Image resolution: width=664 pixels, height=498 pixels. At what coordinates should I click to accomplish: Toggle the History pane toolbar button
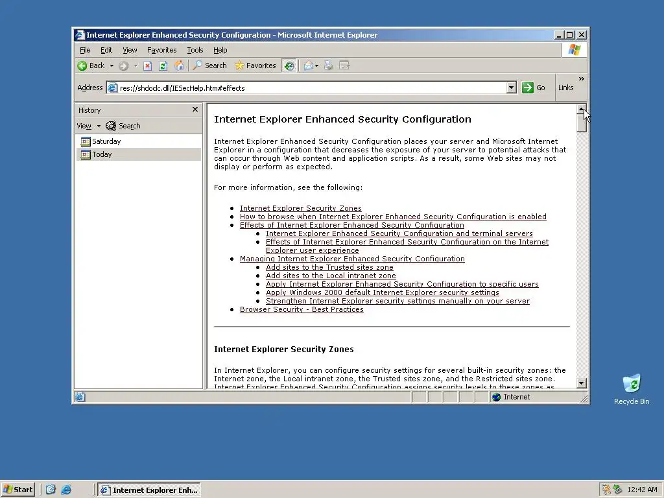click(x=289, y=65)
